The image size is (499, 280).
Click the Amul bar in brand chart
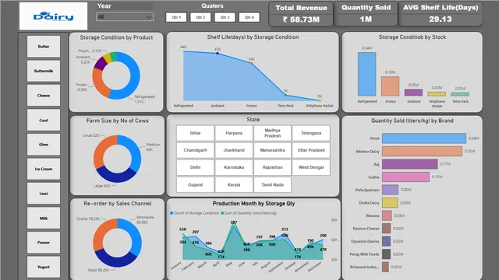(x=424, y=138)
